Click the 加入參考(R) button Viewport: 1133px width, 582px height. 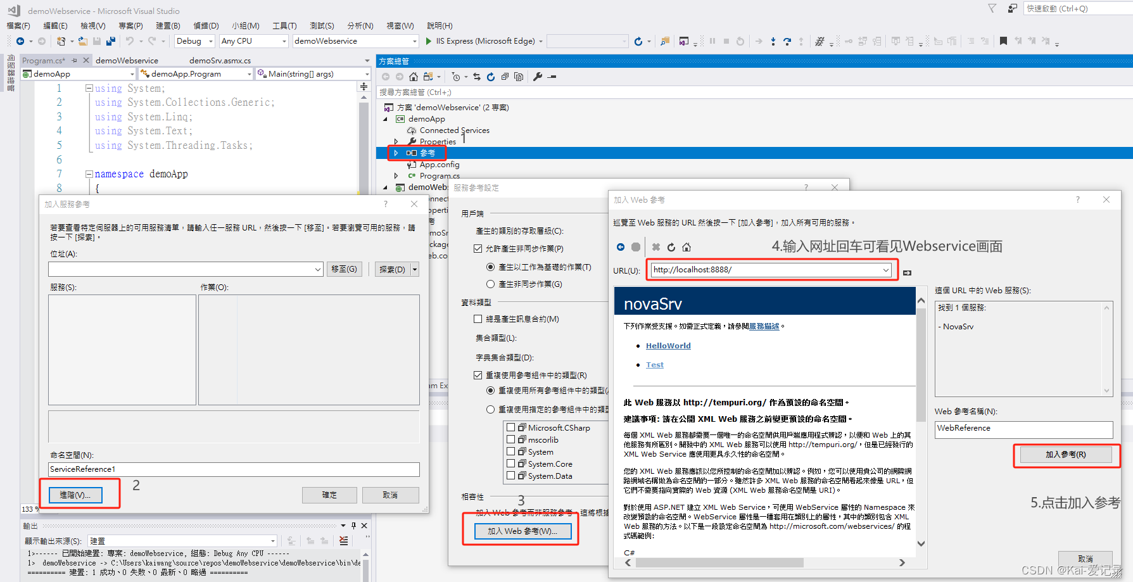[1065, 455]
